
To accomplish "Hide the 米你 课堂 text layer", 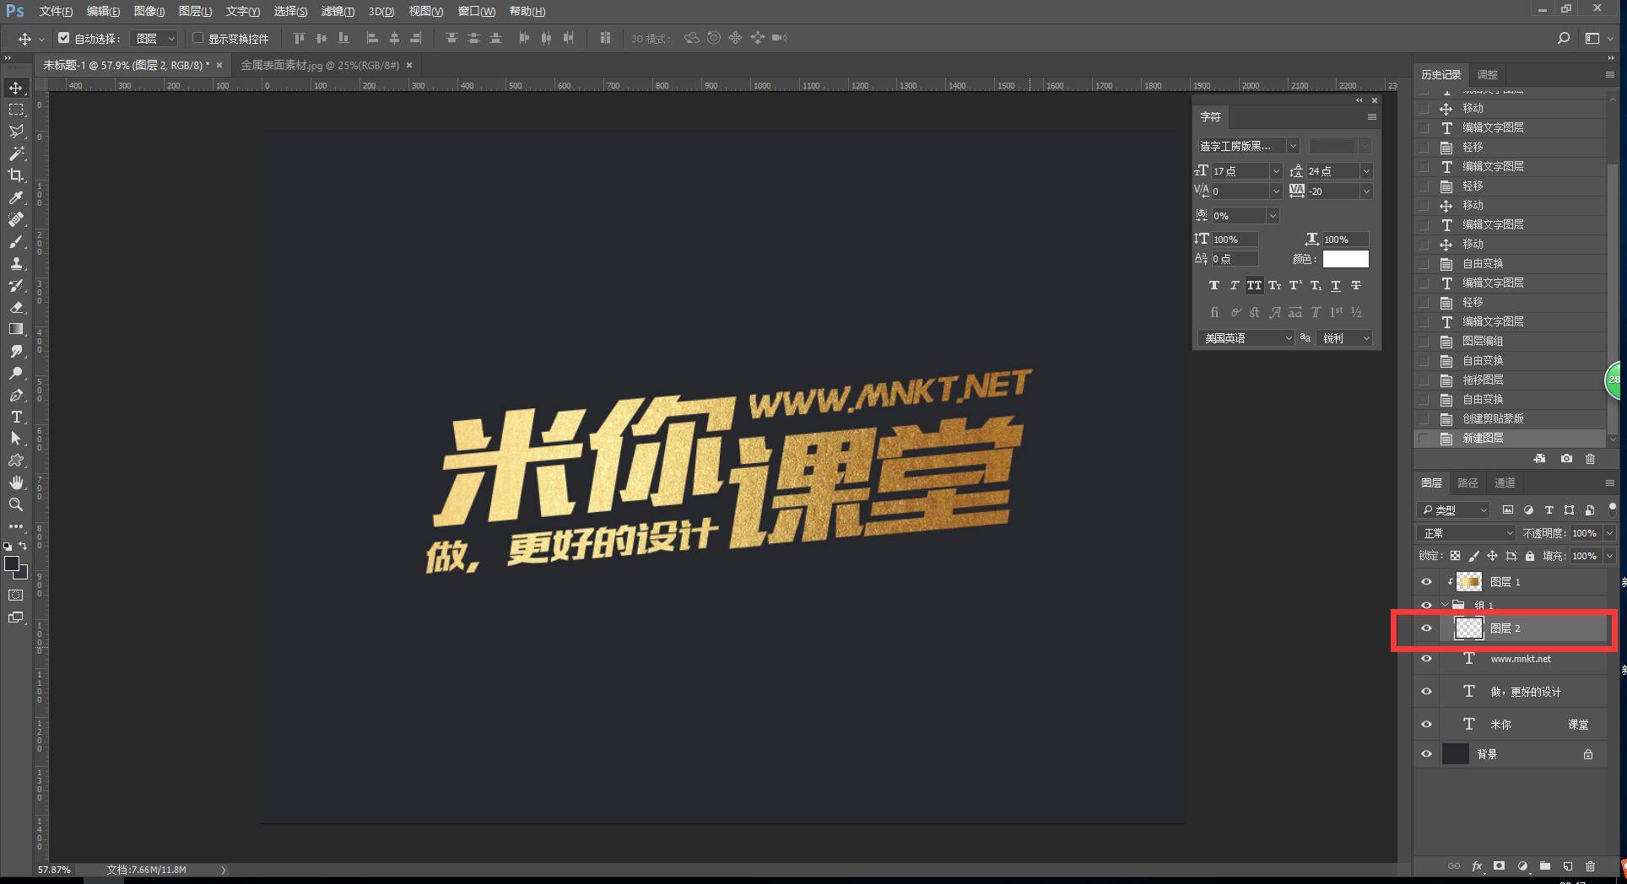I will [1426, 725].
